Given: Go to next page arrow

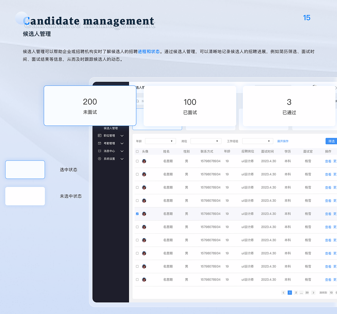Looking at the screenshot, I should click(313, 293).
